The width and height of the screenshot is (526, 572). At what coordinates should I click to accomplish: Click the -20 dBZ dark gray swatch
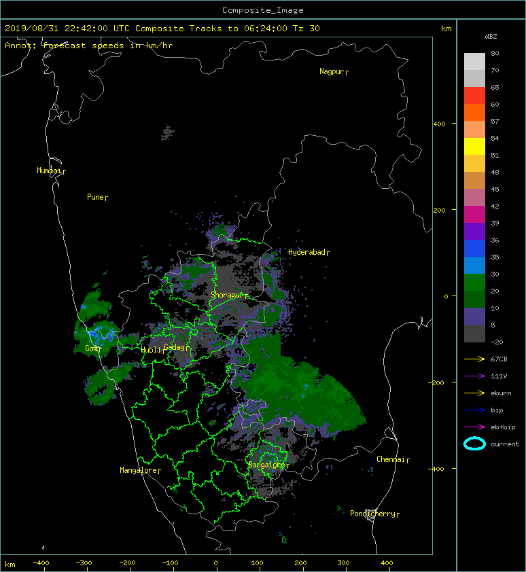(474, 334)
